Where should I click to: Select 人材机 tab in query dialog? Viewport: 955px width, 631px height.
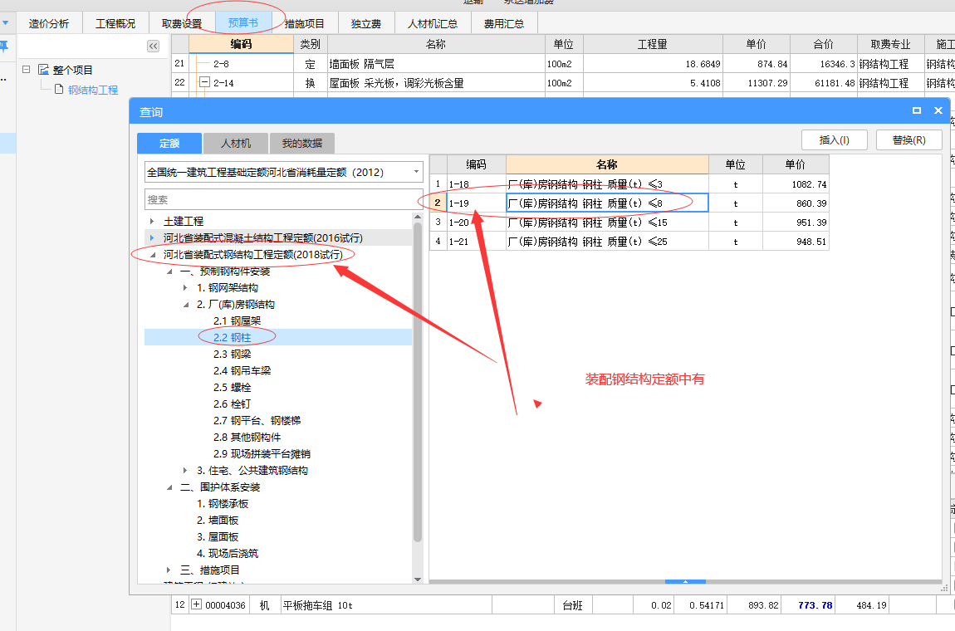(236, 143)
